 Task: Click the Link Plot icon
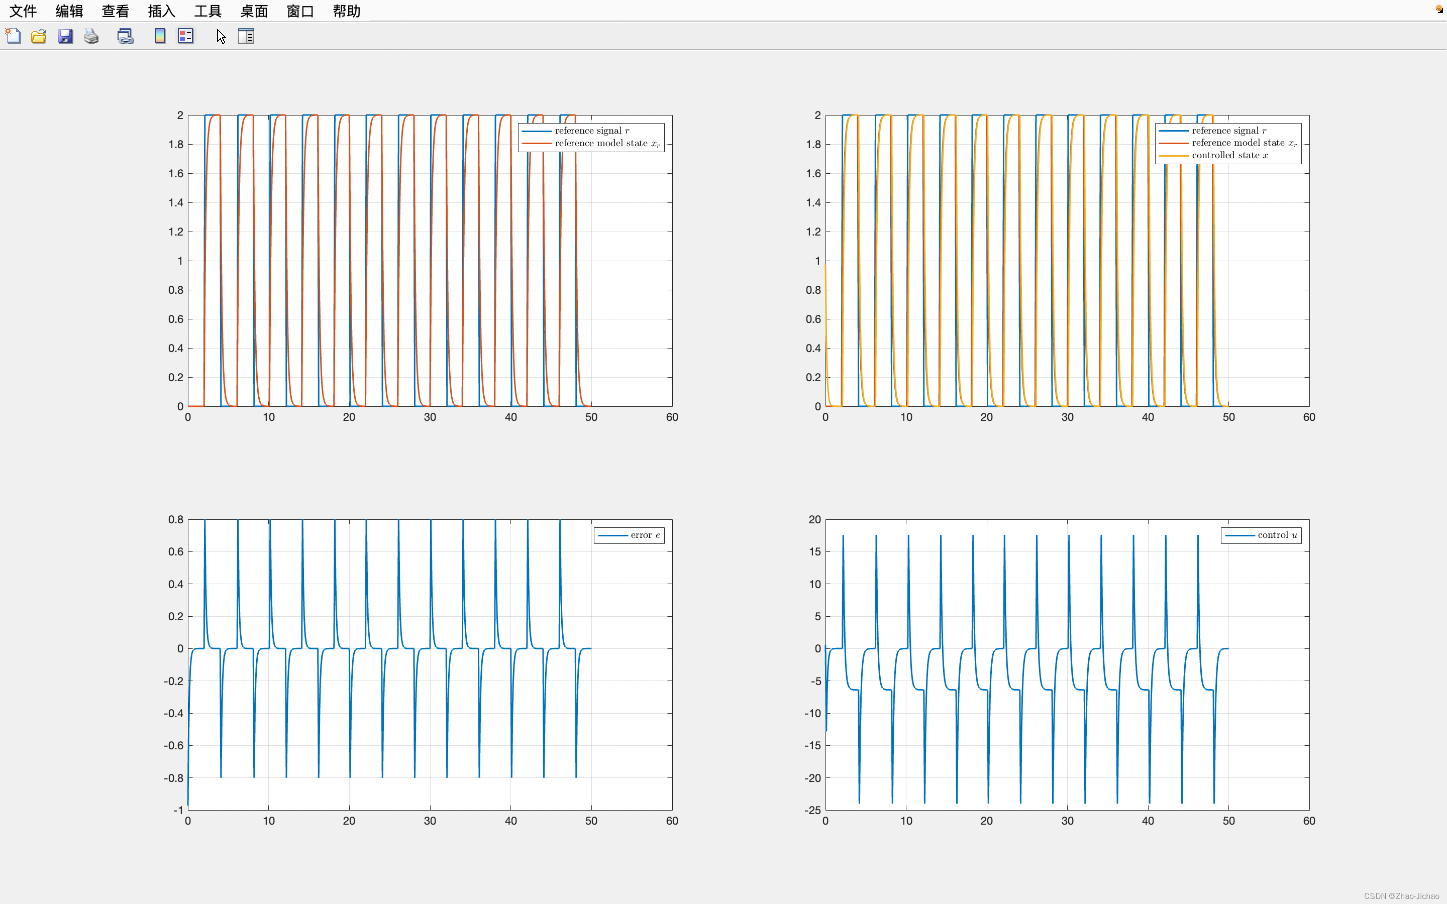(125, 37)
